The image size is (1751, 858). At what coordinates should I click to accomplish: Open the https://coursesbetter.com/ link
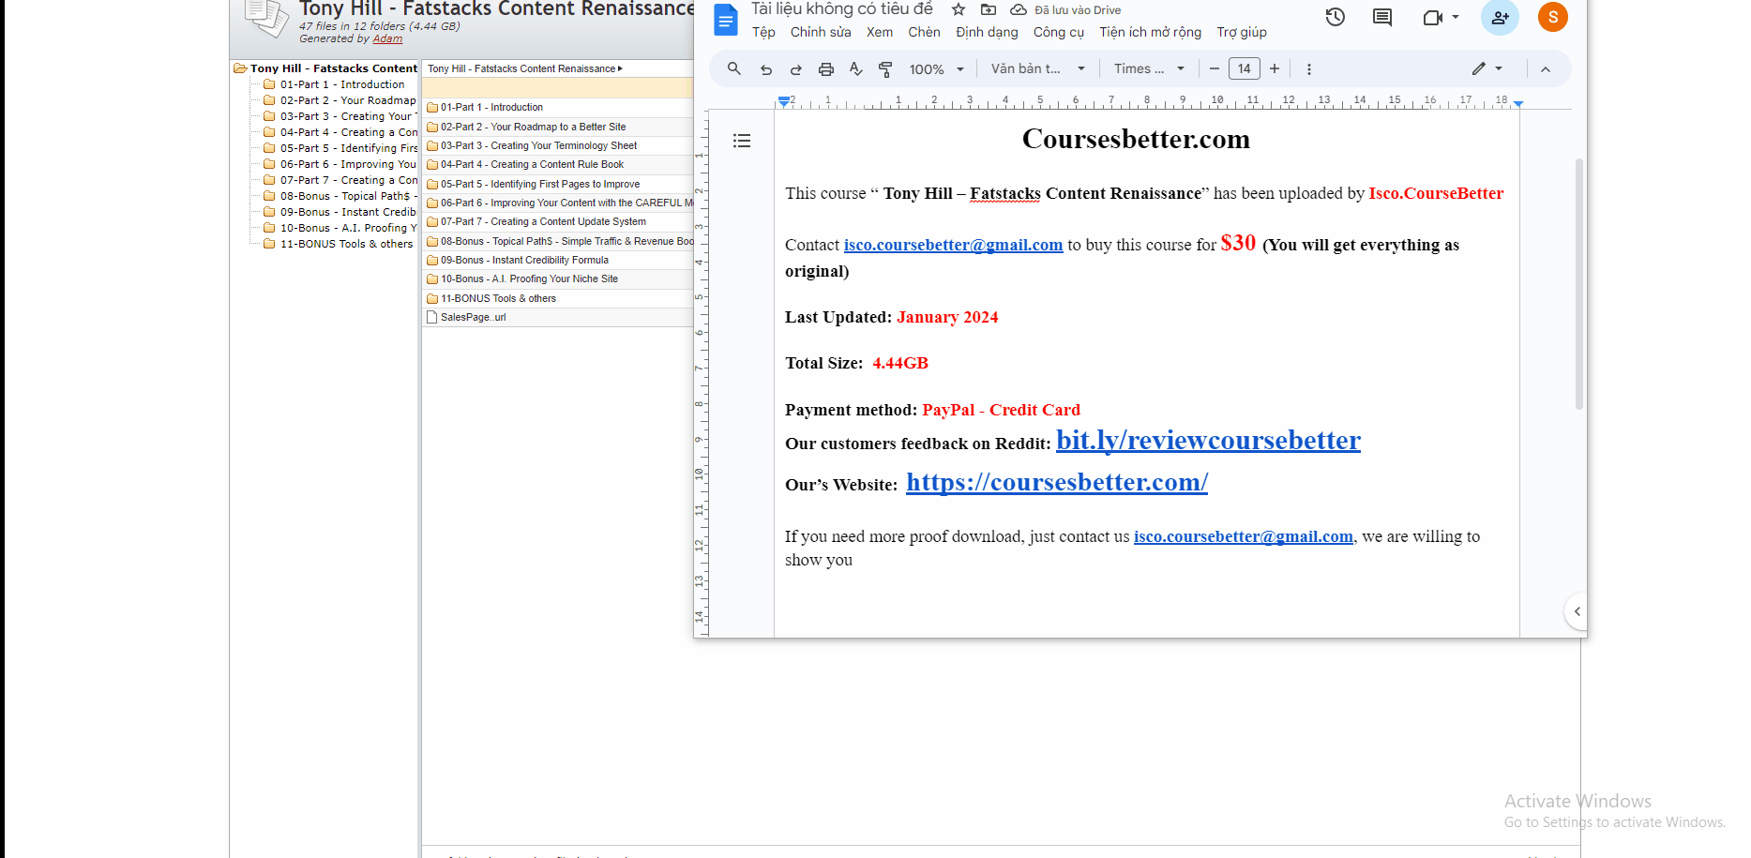point(1057,482)
